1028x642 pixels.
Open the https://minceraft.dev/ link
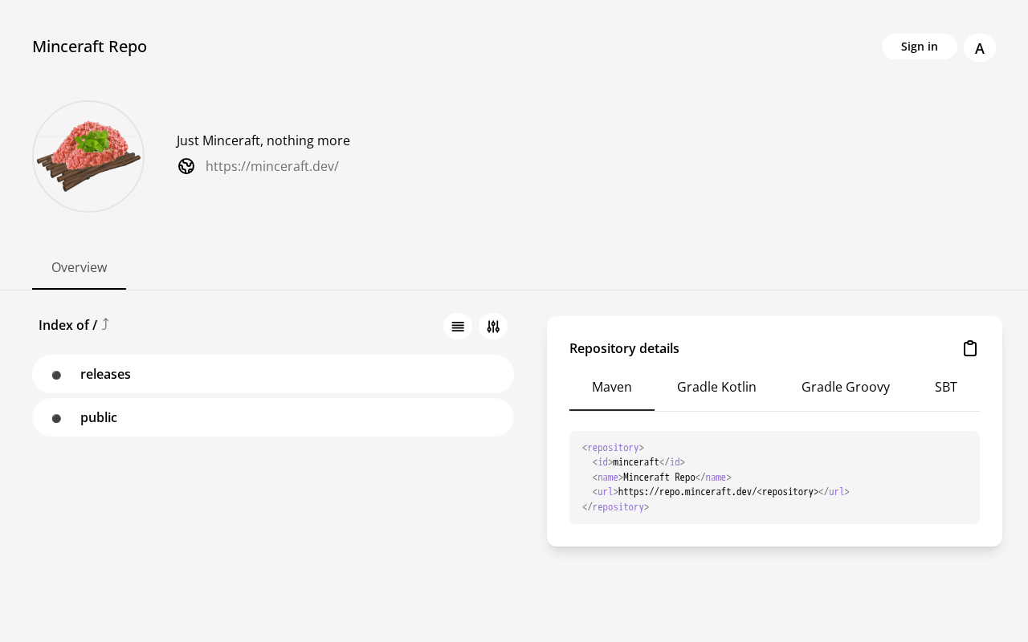(x=272, y=166)
